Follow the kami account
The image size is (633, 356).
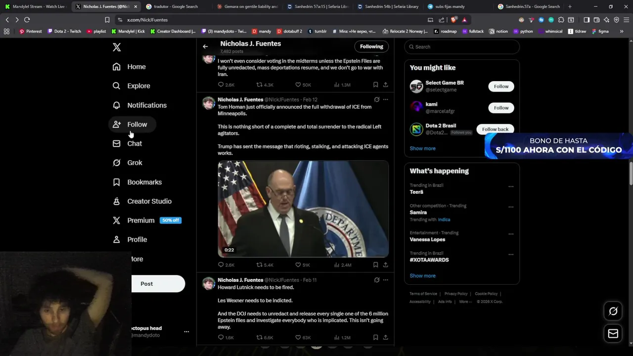(501, 108)
